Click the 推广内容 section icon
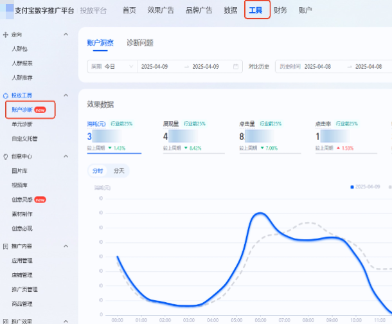The image size is (392, 324). point(6,246)
